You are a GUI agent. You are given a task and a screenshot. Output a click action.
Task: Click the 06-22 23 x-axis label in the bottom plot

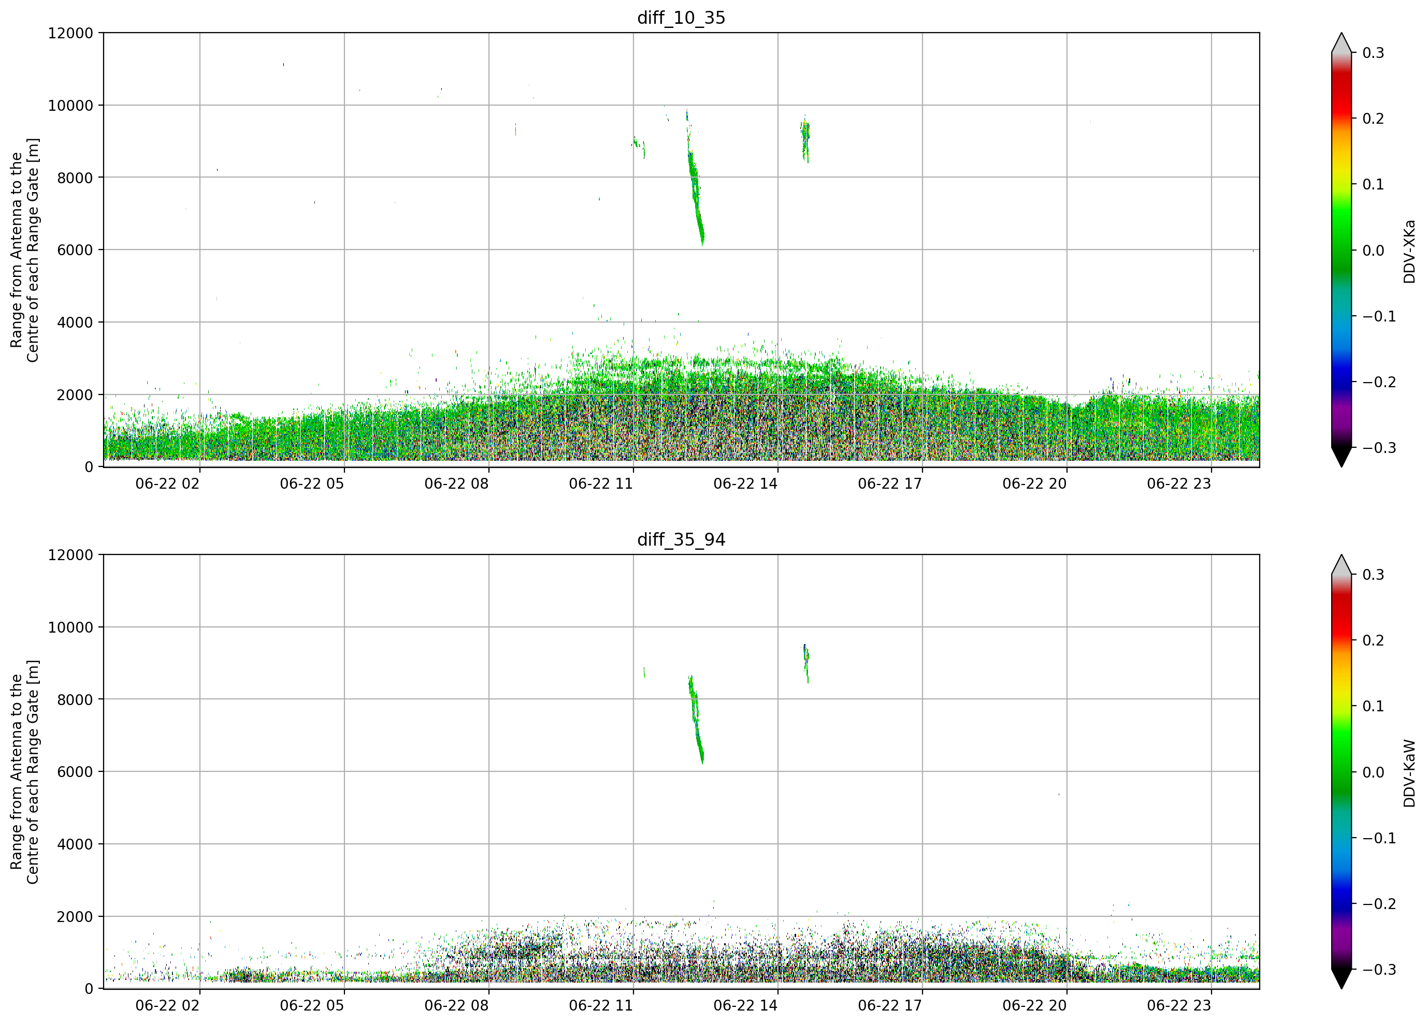tap(1179, 1006)
